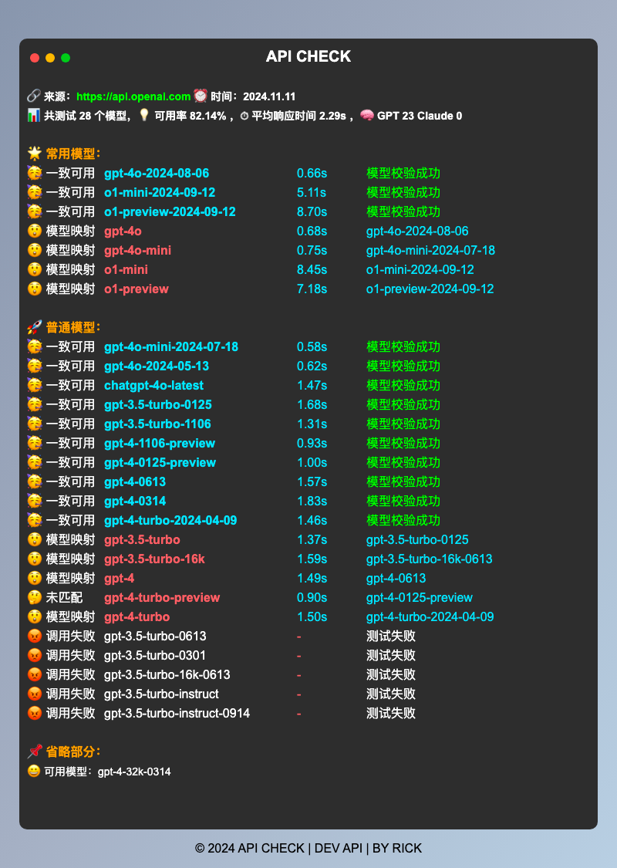This screenshot has width=617, height=868.
Task: Click the red model name o1-mini
Action: (126, 269)
